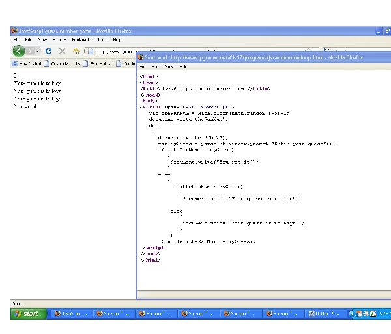Click the 'Done' status bar text
This screenshot has height=334, width=391.
pyautogui.click(x=17, y=304)
